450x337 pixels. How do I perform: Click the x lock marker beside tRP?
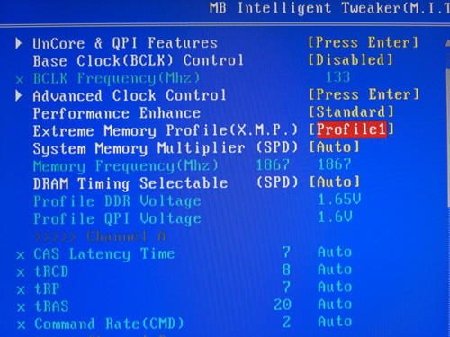21,290
